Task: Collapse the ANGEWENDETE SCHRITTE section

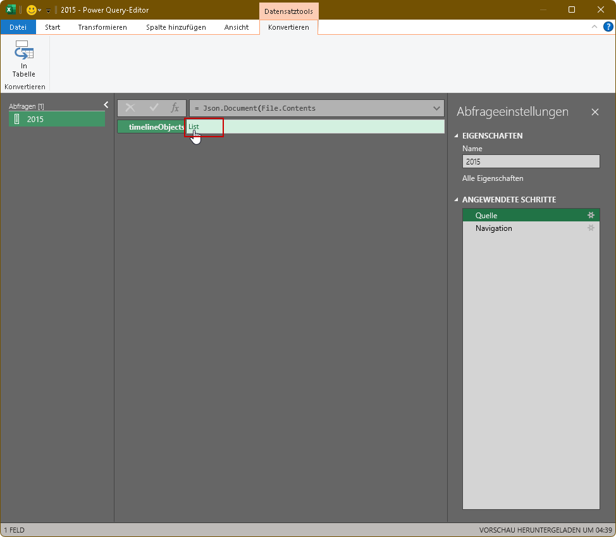Action: pos(457,200)
